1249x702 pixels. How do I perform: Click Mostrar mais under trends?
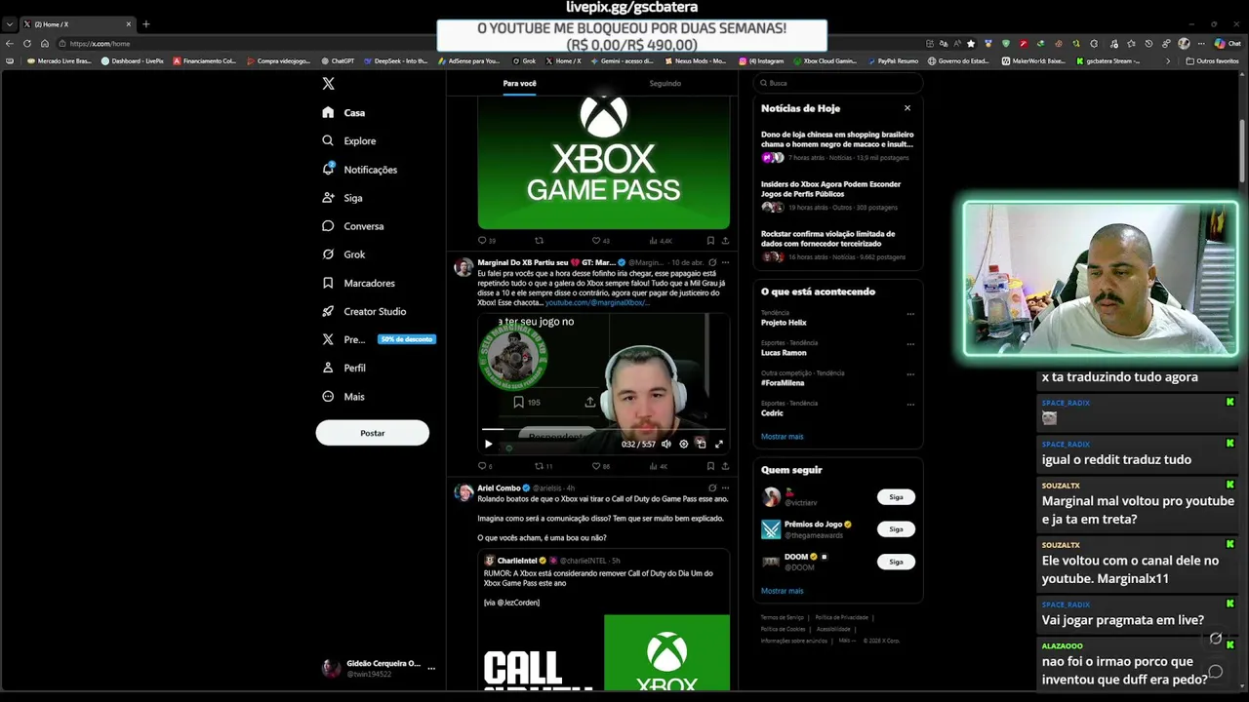(783, 437)
